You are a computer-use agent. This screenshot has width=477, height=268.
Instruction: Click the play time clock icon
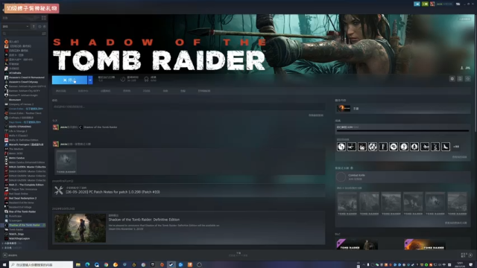tap(123, 79)
